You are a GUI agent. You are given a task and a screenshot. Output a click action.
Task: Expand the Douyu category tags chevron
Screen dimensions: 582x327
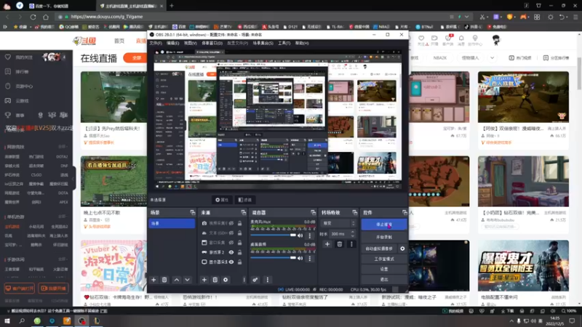493,58
